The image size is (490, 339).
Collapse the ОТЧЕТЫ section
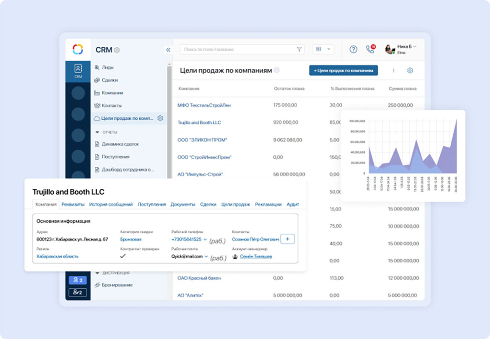98,132
